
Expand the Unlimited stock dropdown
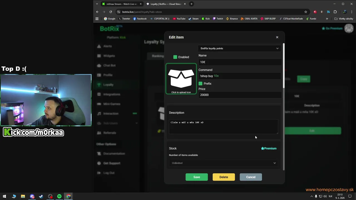click(x=224, y=163)
